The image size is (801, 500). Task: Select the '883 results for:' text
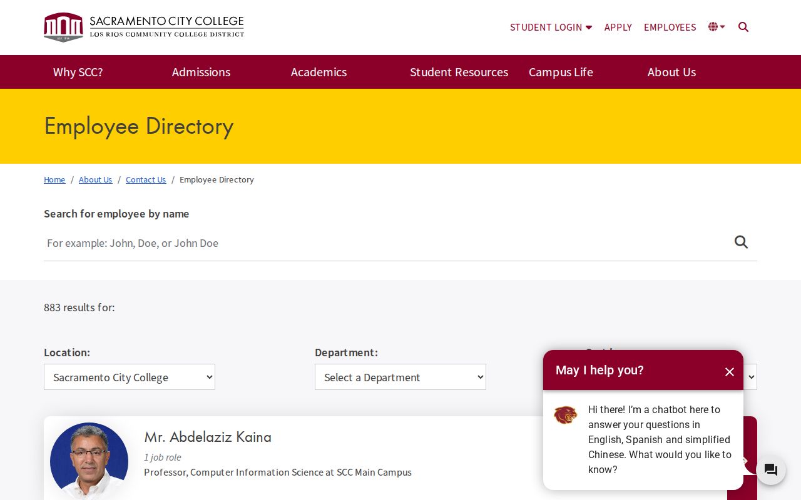coord(79,307)
